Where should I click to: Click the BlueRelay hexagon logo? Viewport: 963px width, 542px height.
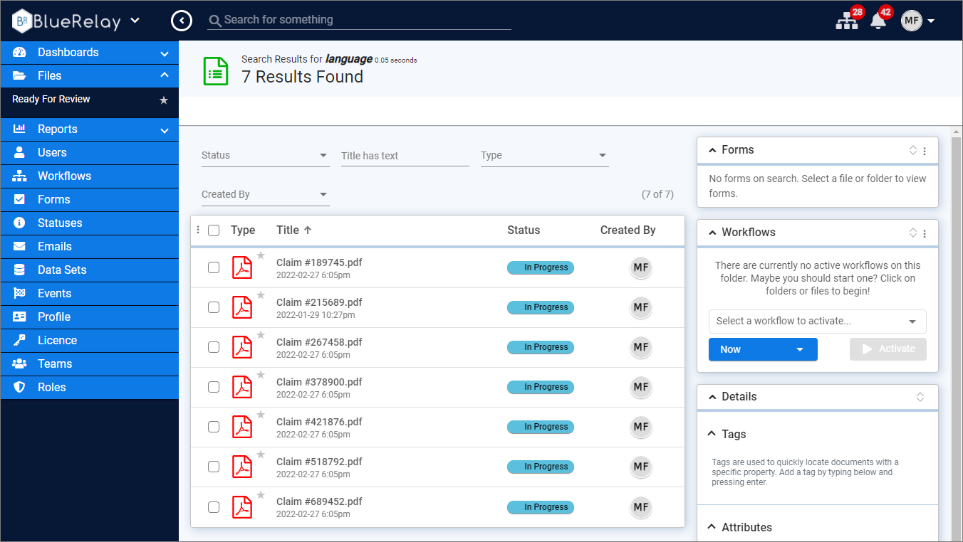[23, 21]
